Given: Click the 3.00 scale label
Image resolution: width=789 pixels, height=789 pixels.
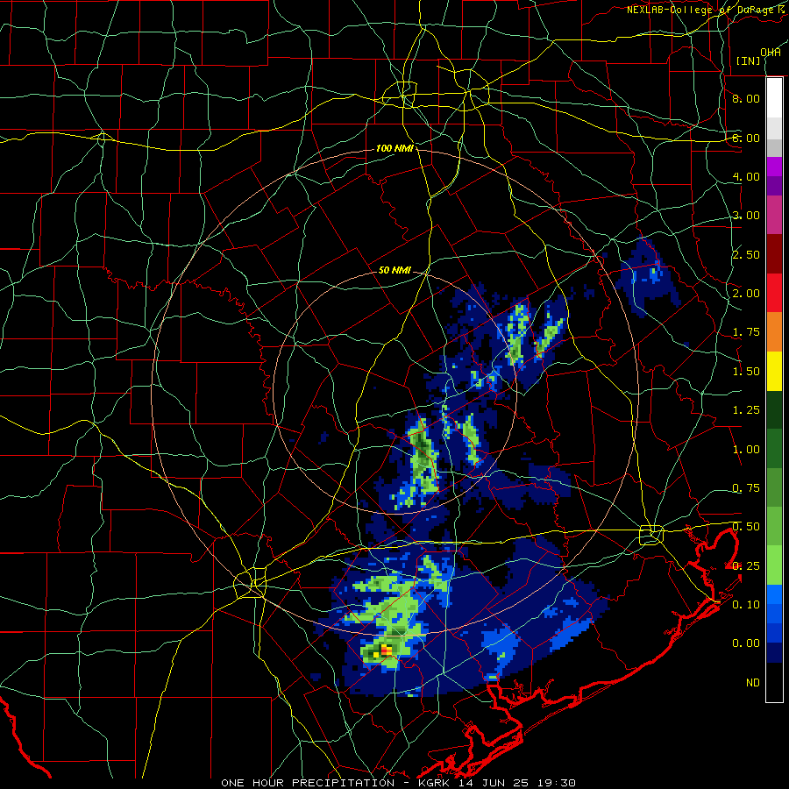Looking at the screenshot, I should click(x=746, y=216).
